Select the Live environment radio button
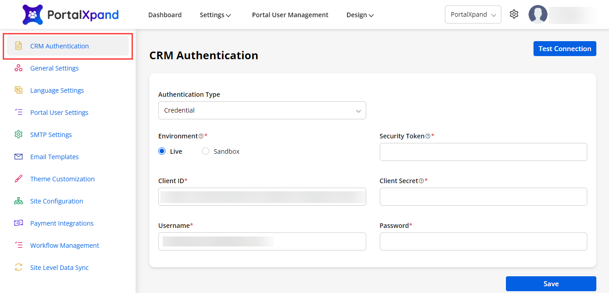This screenshot has width=609, height=293. (x=162, y=151)
